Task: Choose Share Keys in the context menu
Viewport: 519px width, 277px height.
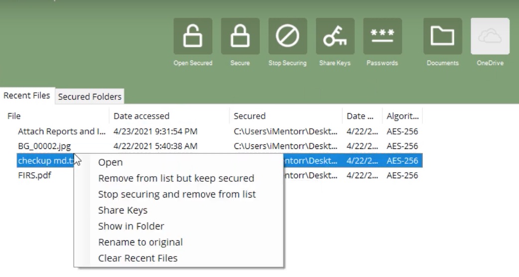Action: 123,210
